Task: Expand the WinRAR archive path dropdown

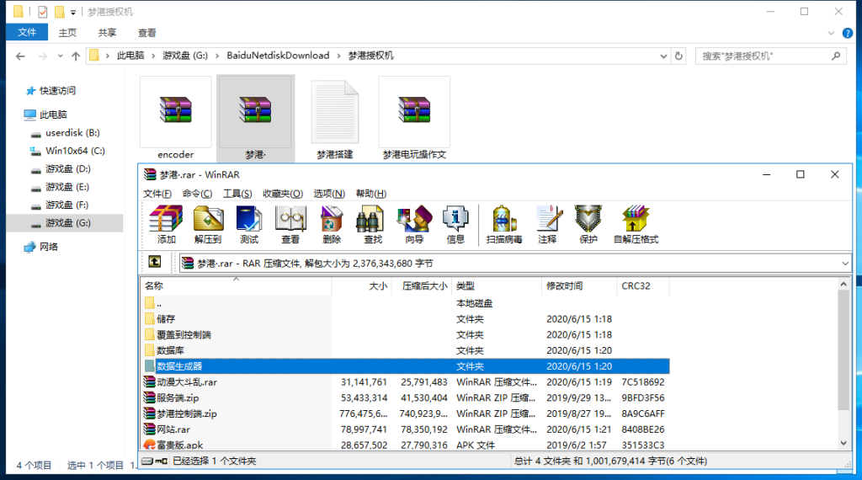Action: pyautogui.click(x=845, y=264)
